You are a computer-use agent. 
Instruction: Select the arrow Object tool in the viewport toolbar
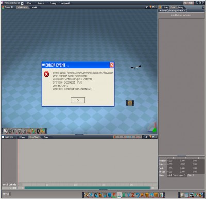pyautogui.click(x=6, y=131)
